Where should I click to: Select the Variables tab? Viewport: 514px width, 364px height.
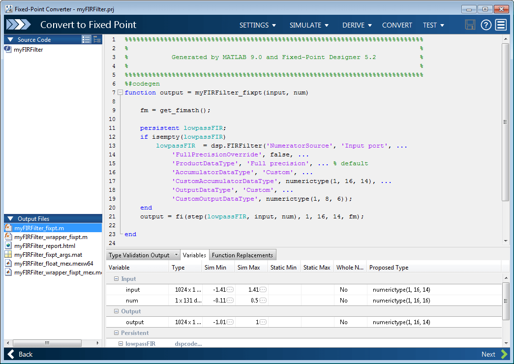194,255
